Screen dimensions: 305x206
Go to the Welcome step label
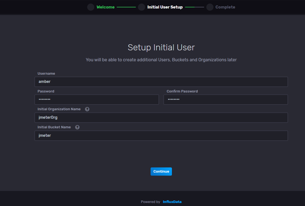coord(105,7)
